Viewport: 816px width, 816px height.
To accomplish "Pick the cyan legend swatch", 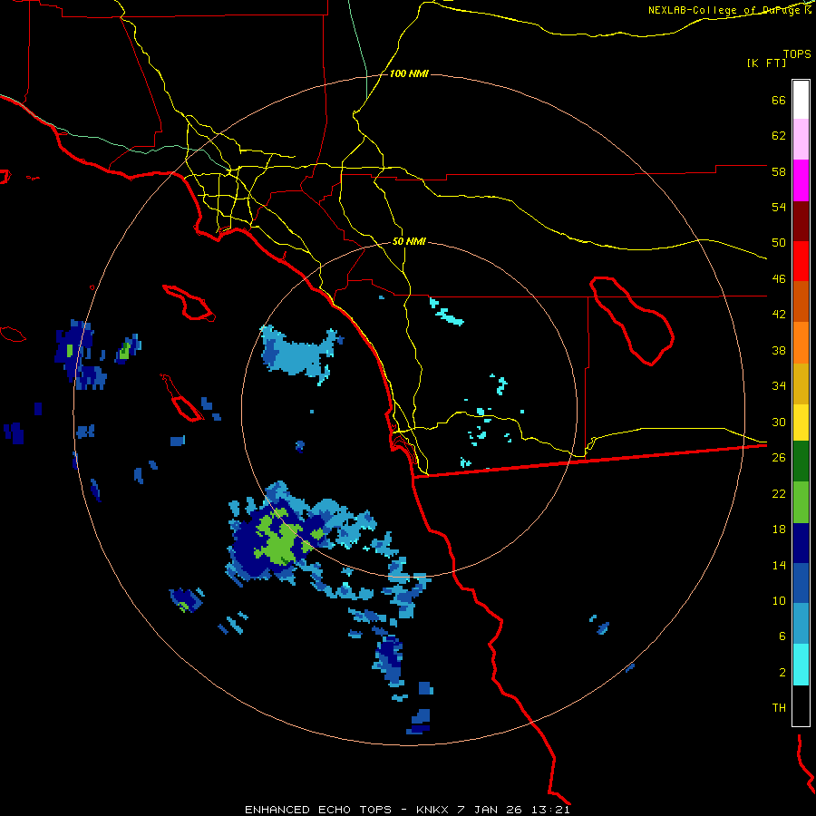I will click(x=801, y=665).
